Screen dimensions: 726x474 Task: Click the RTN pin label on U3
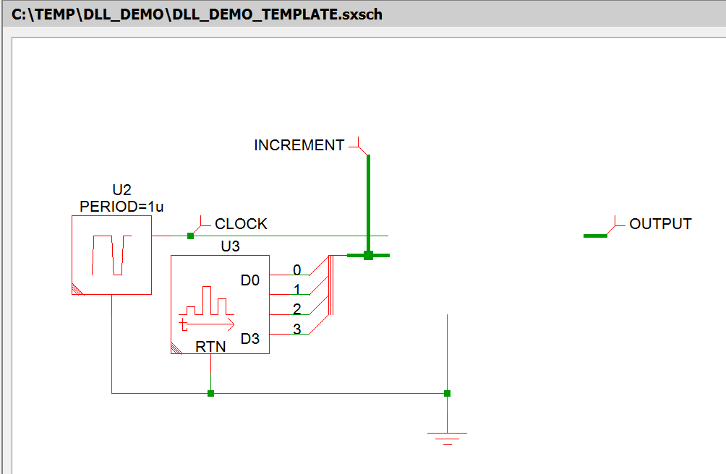[210, 347]
